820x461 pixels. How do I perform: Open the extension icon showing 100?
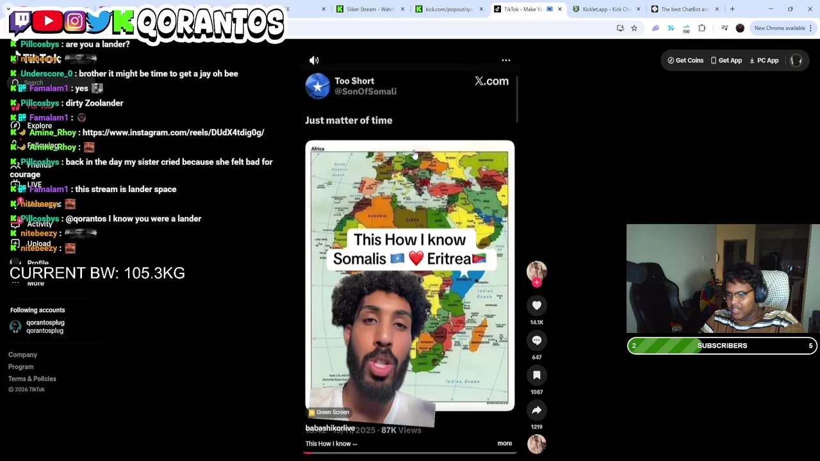(686, 28)
